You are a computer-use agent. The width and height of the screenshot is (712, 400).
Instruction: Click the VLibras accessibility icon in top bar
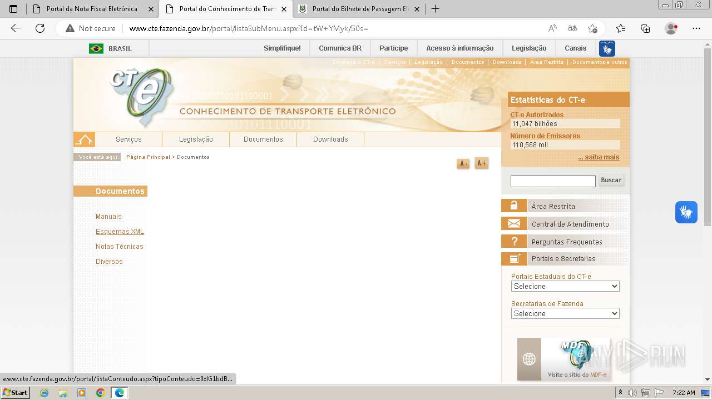coord(607,48)
